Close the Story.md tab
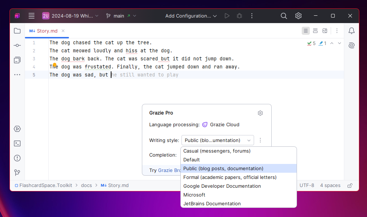 pyautogui.click(x=63, y=31)
